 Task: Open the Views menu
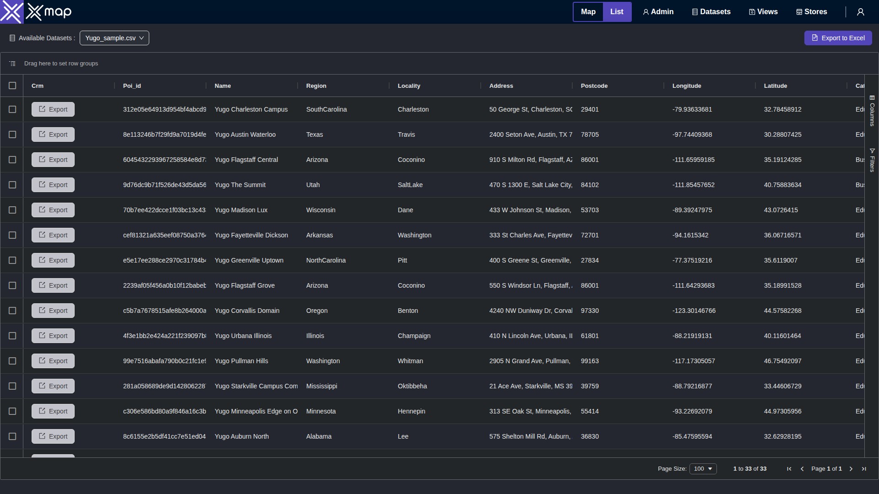click(763, 12)
